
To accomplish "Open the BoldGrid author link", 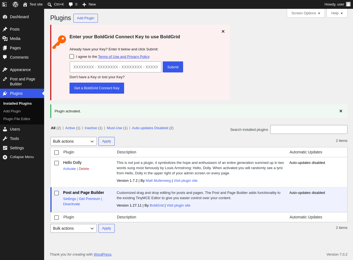I will point(157,205).
